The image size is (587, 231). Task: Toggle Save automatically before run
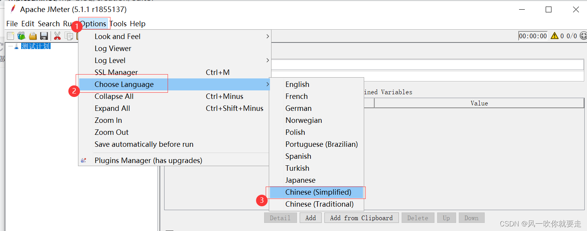tap(174, 144)
